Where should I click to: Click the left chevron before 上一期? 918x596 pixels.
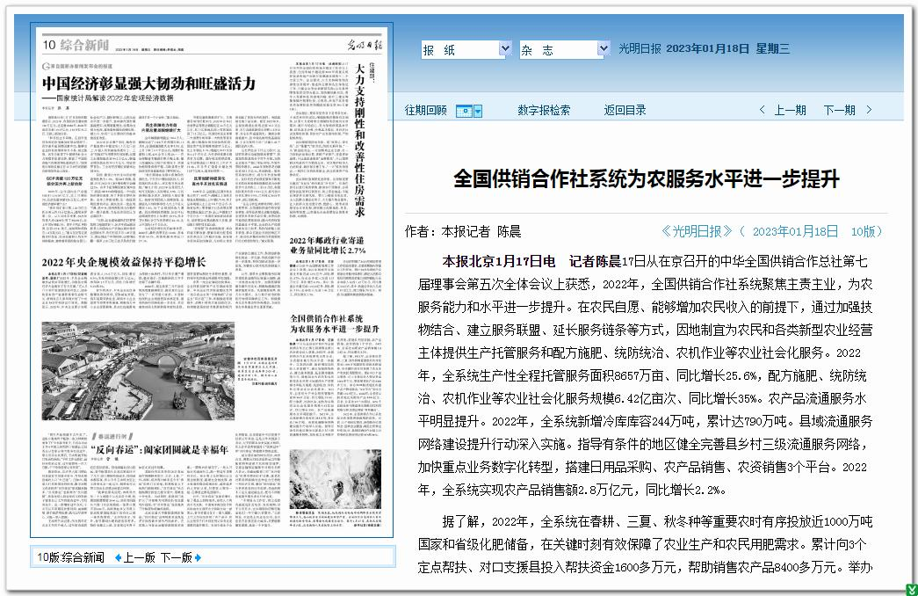[763, 110]
